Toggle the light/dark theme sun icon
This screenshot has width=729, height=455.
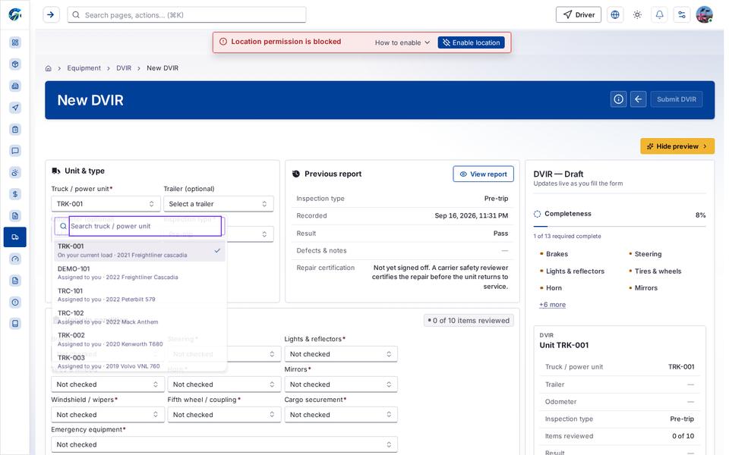637,15
